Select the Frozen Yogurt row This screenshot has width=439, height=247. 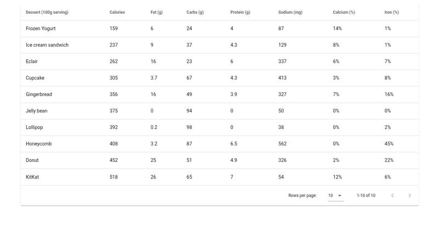pos(219,29)
